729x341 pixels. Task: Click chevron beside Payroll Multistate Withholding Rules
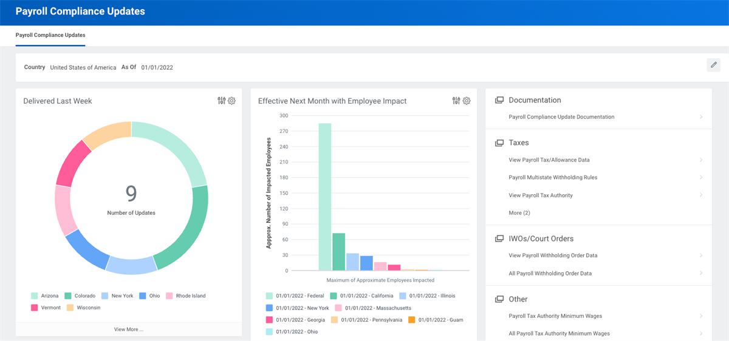click(x=701, y=178)
